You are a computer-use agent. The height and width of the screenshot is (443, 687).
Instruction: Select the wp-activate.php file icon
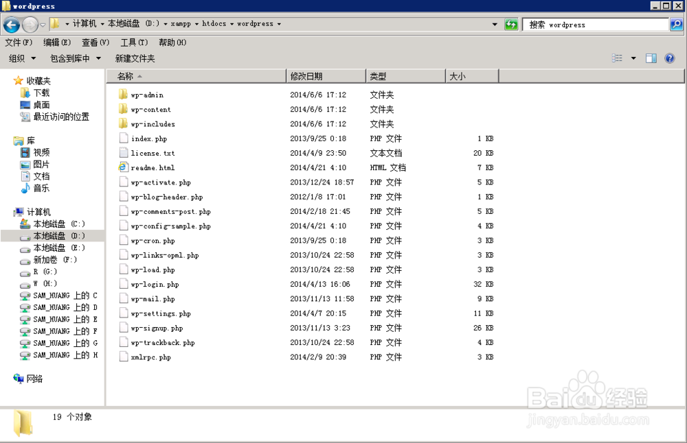point(124,182)
